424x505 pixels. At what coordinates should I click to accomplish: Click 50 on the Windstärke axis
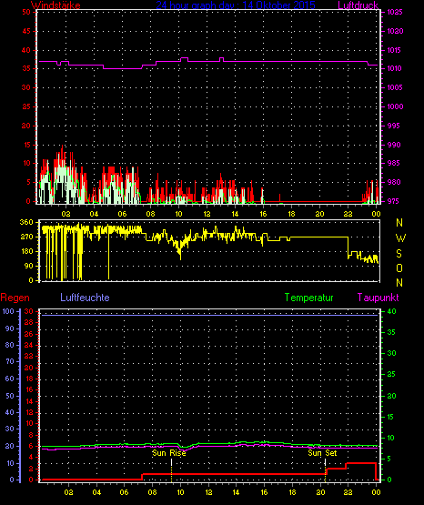[26, 12]
